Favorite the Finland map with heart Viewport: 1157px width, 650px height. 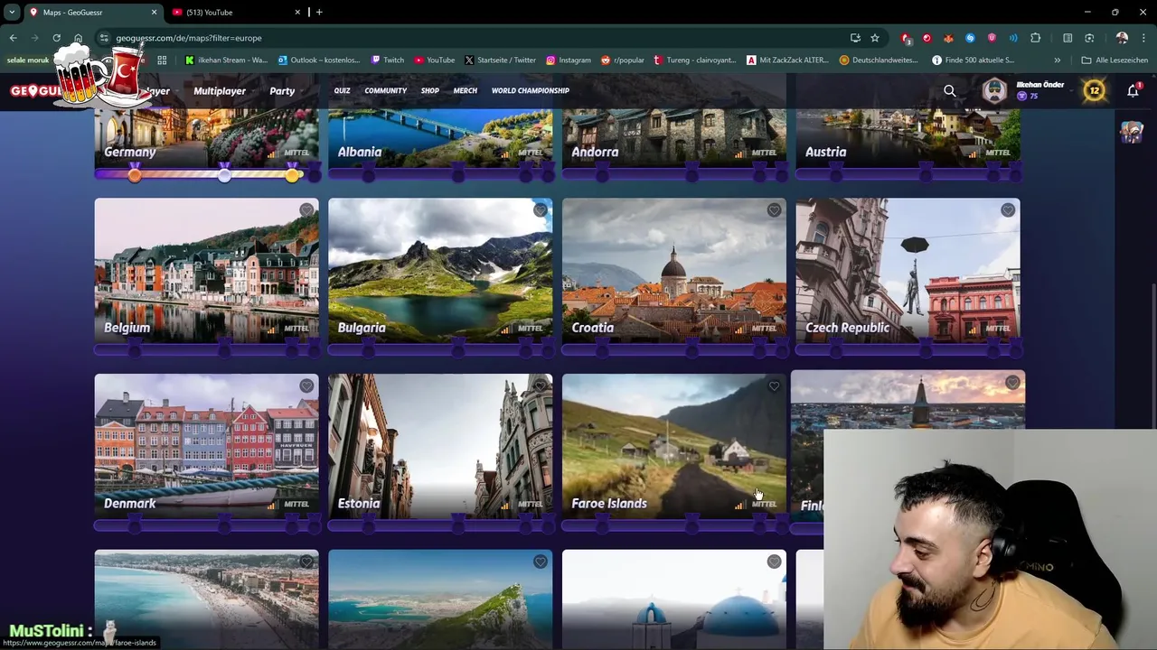coord(1012,384)
